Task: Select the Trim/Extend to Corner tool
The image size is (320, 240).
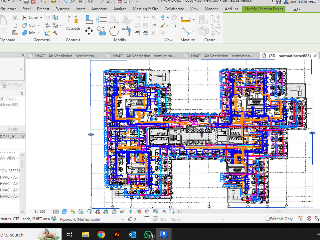Action: point(126,31)
